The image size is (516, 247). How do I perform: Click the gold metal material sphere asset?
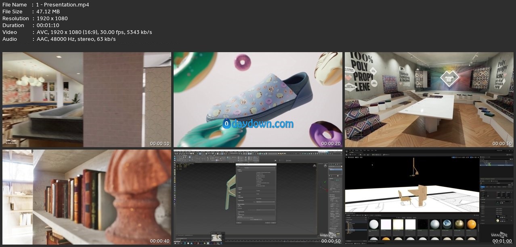coord(459,225)
